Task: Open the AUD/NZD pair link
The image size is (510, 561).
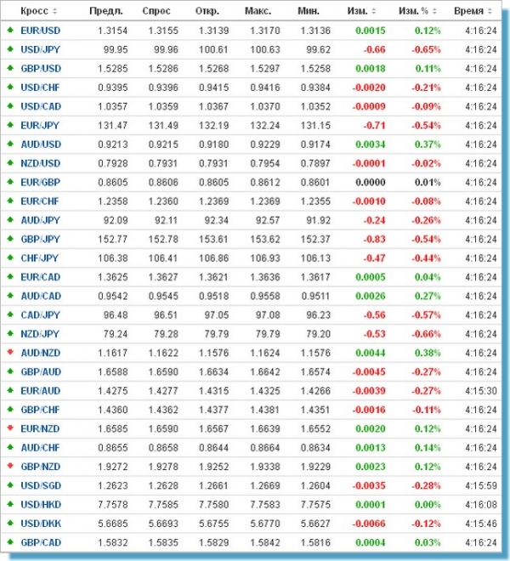Action: tap(41, 353)
